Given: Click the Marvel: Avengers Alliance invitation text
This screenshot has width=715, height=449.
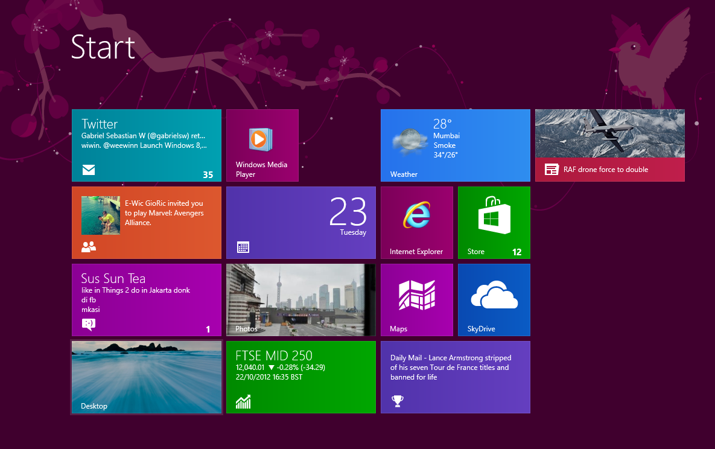Looking at the screenshot, I should point(164,213).
